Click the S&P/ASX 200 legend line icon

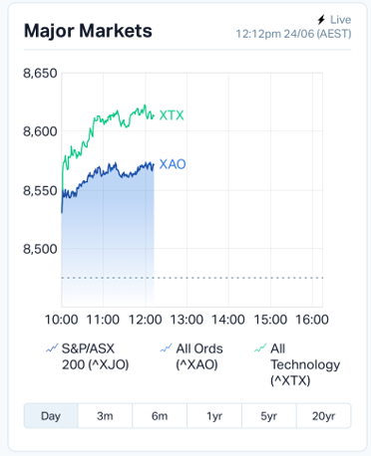[52, 348]
